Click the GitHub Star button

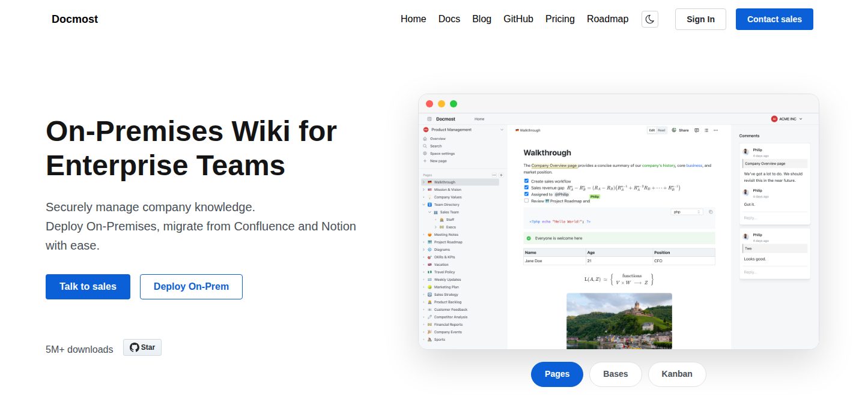pos(142,347)
